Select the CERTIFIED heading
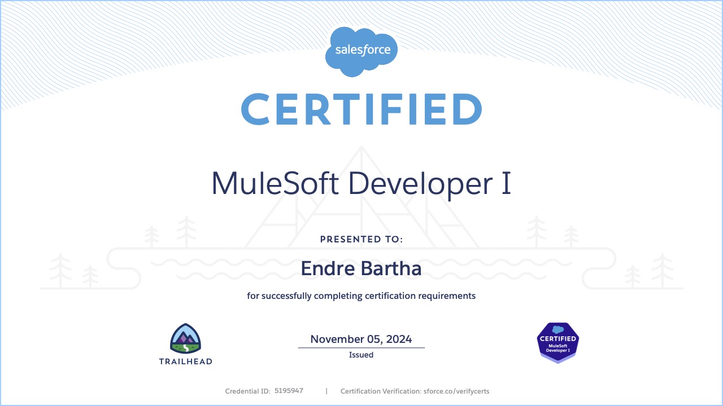The width and height of the screenshot is (723, 406). 361,110
